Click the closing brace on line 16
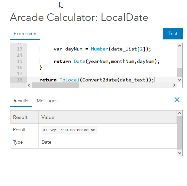 click(x=41, y=68)
